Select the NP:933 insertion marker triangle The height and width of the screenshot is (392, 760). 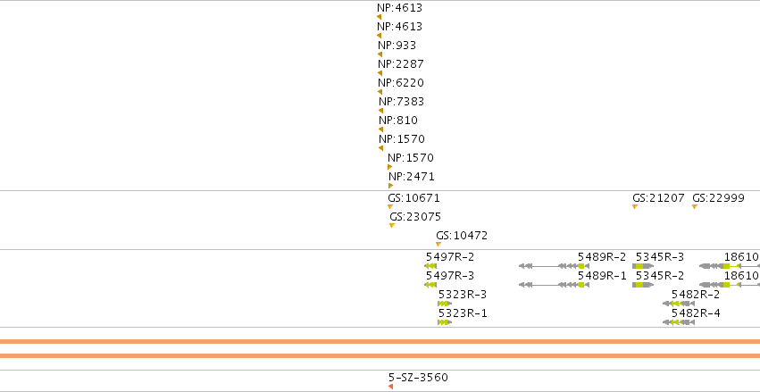(380, 54)
